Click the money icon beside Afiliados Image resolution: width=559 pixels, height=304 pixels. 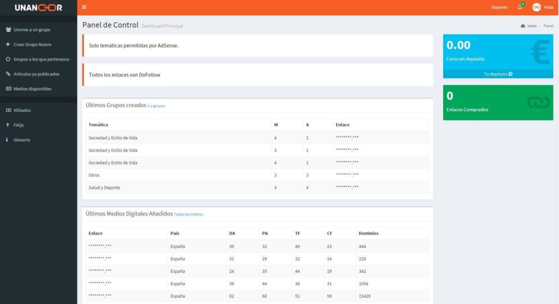9,110
